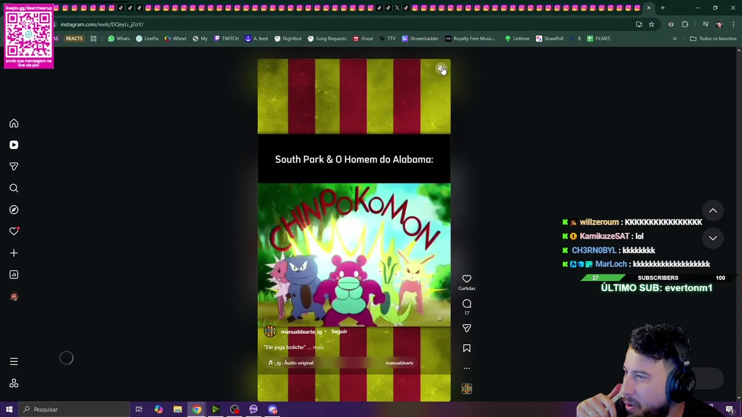The image size is (742, 417).
Task: Click manualdearte_ig avatar on the reel
Action: [x=270, y=331]
